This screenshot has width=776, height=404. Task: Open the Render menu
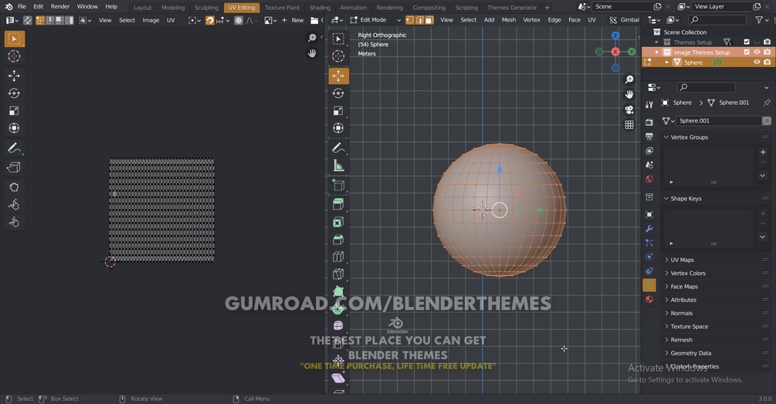pos(60,6)
